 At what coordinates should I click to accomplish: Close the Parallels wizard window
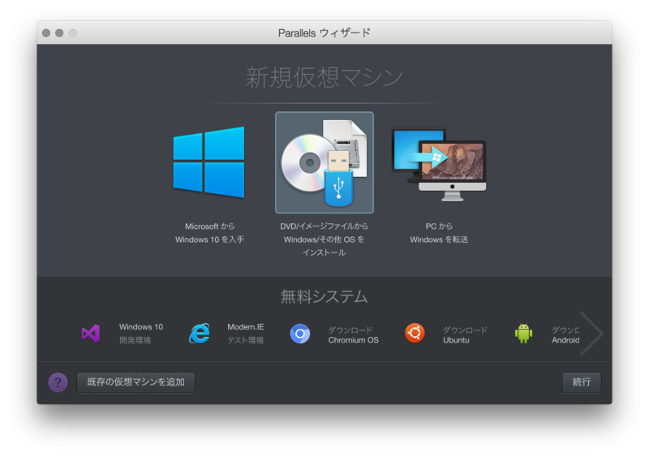point(46,32)
